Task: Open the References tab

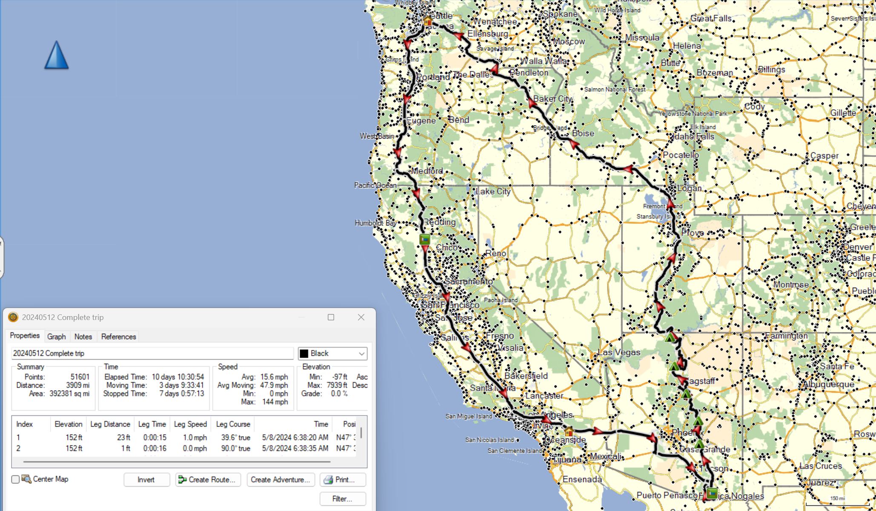Action: pyautogui.click(x=118, y=337)
